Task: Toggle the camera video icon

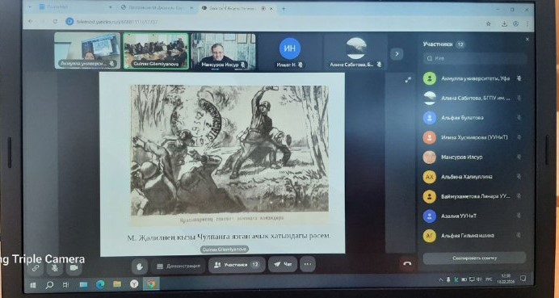Action: [x=74, y=267]
